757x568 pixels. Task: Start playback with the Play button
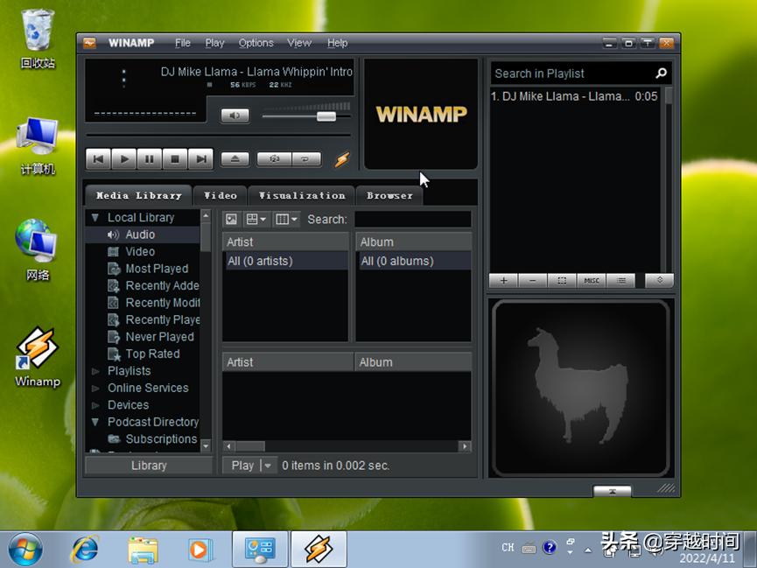(x=124, y=159)
